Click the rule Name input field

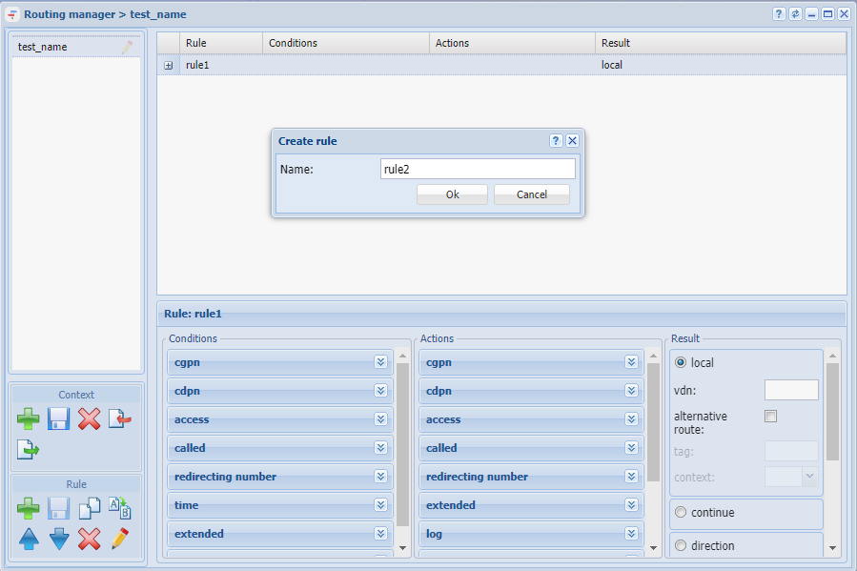coord(478,169)
